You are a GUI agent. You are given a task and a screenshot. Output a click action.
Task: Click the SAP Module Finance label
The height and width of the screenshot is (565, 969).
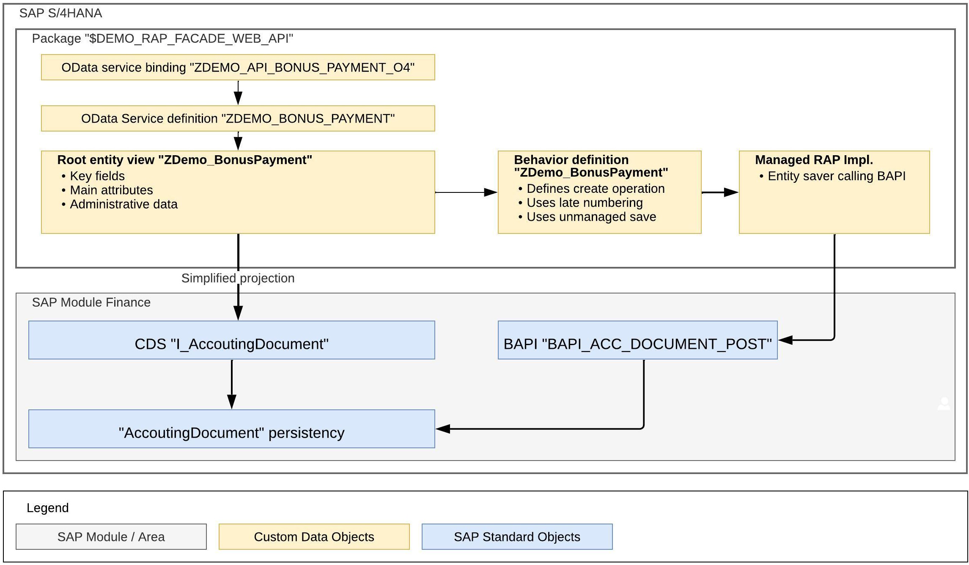91,302
